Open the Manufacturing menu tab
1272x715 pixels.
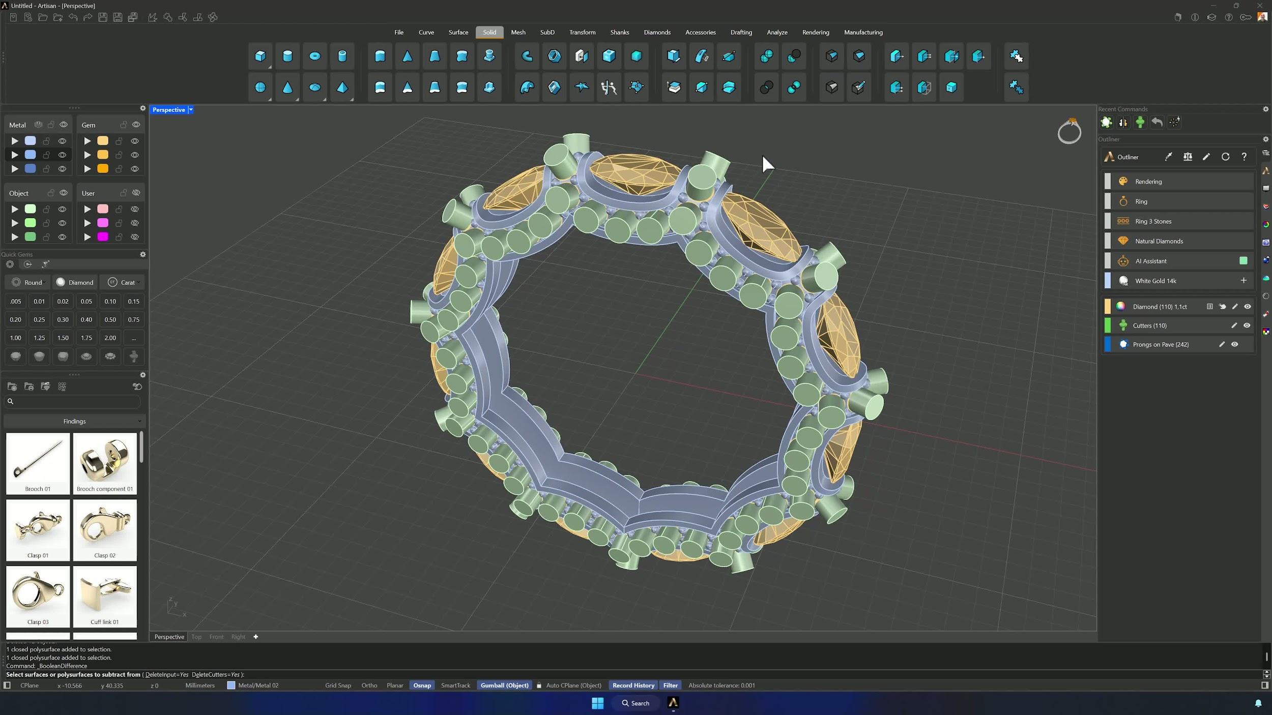click(x=863, y=32)
